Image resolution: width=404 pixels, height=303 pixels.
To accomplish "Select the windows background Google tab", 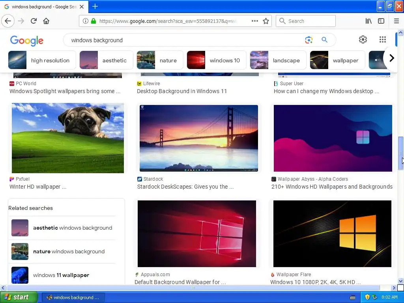I will (x=44, y=7).
